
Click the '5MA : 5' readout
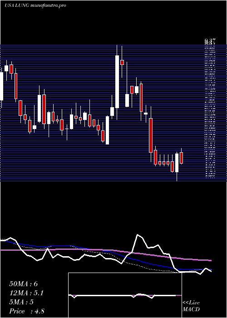[21, 302]
